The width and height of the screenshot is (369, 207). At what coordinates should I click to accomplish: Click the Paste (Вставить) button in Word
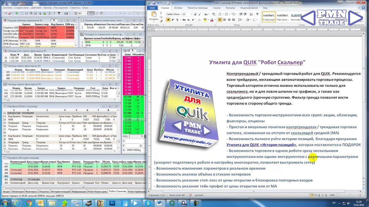154,16
